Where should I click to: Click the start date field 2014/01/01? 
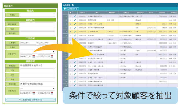coord(26,56)
